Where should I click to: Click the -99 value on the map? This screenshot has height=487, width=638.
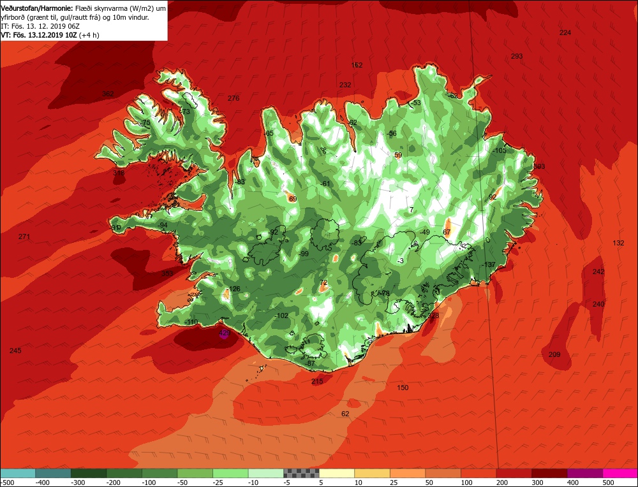pos(303,254)
